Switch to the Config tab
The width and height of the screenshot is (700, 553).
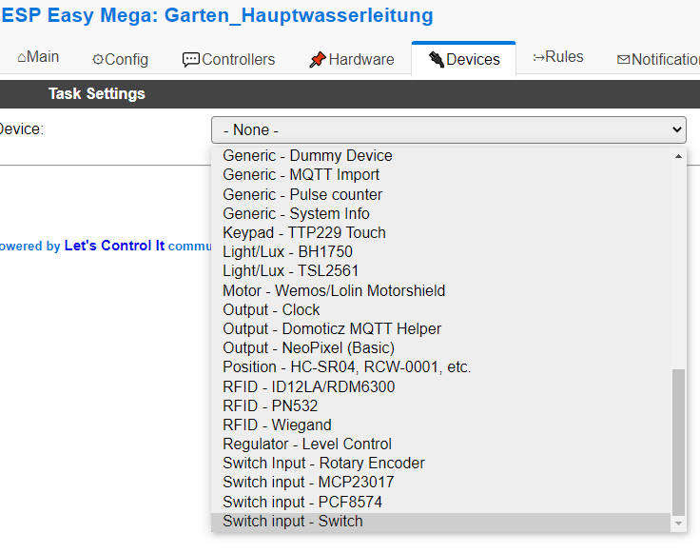pos(120,59)
